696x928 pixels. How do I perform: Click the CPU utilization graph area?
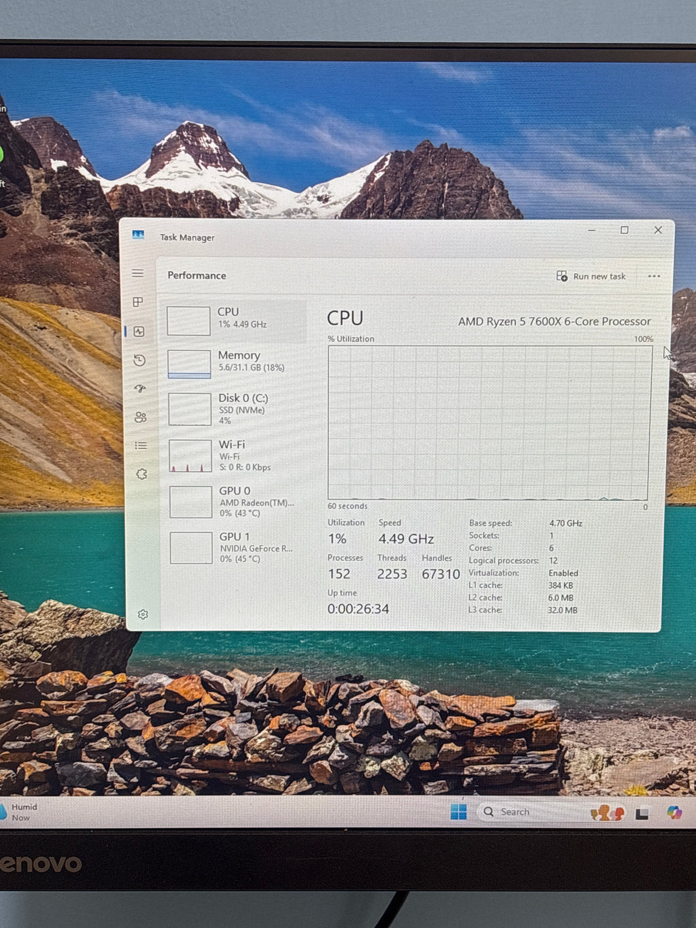click(489, 423)
